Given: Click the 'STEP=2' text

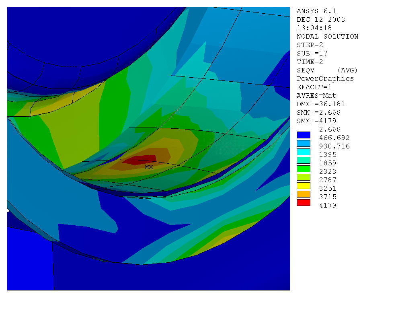Looking at the screenshot, I should (310, 45).
